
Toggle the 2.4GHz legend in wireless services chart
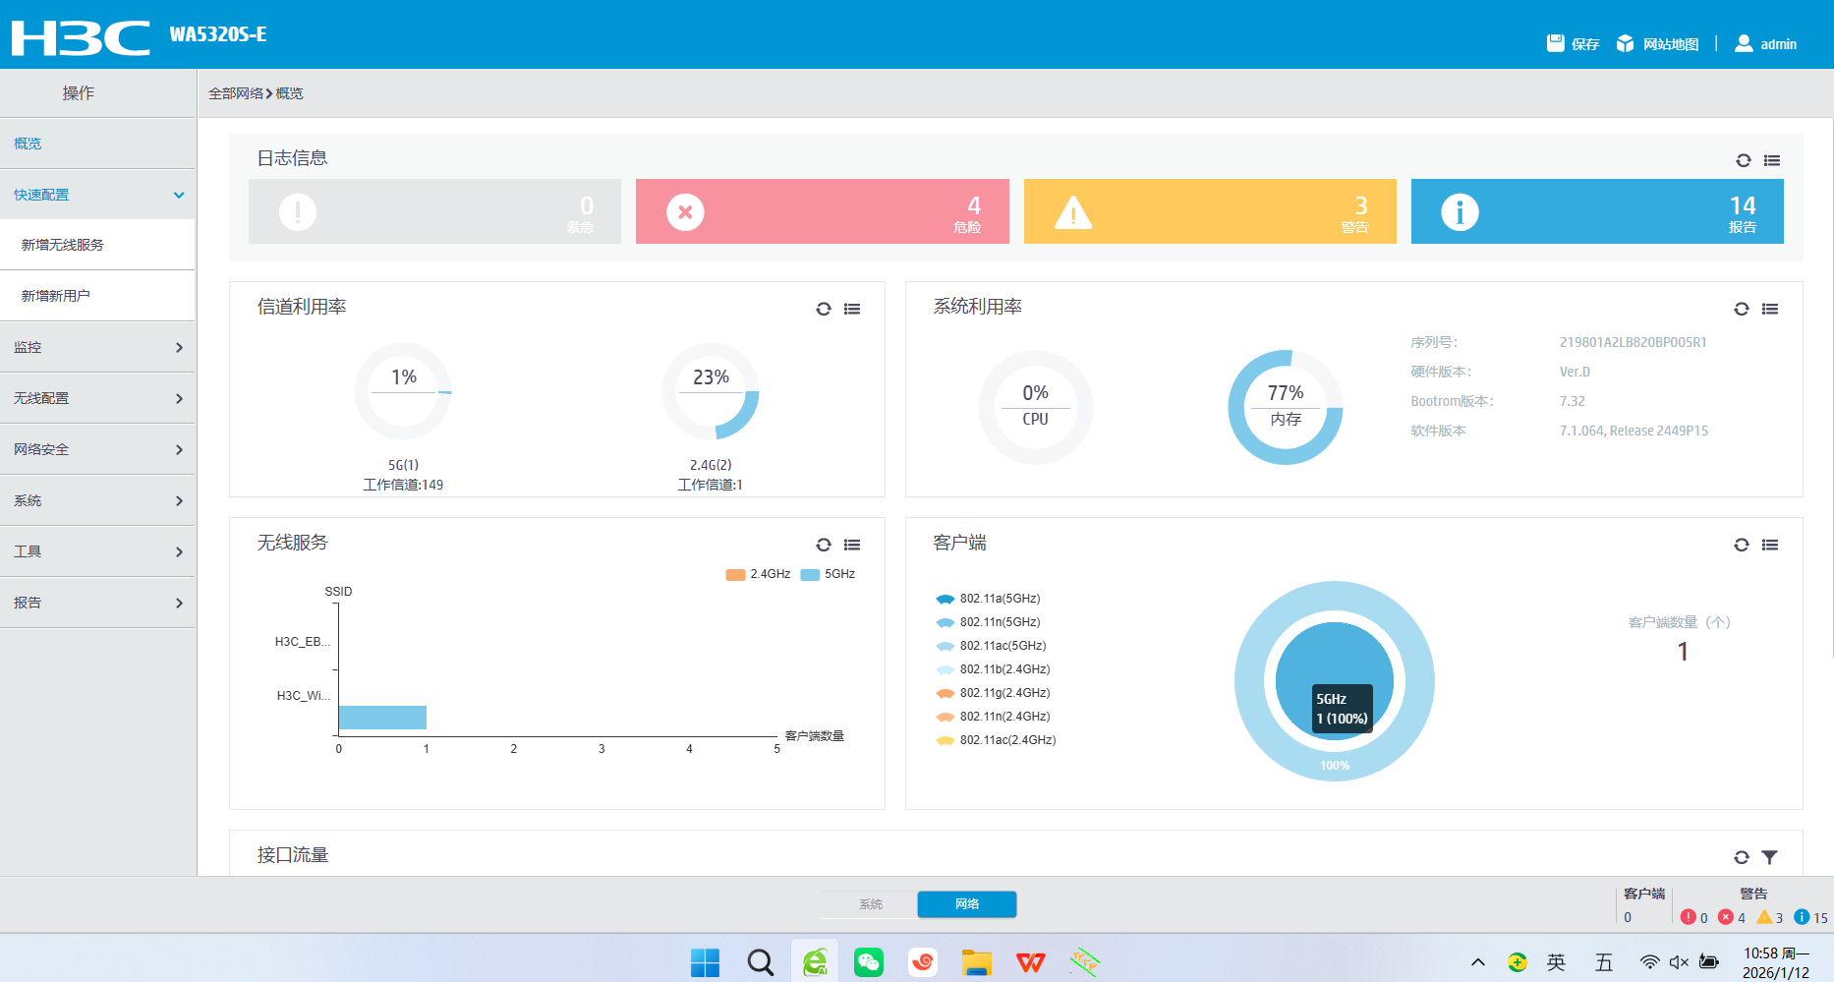758,574
